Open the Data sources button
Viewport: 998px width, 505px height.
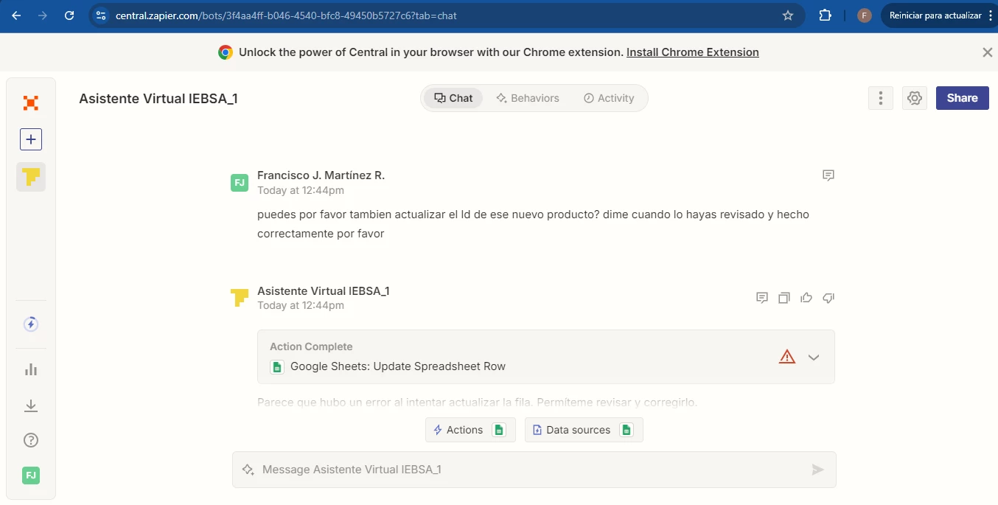click(584, 430)
